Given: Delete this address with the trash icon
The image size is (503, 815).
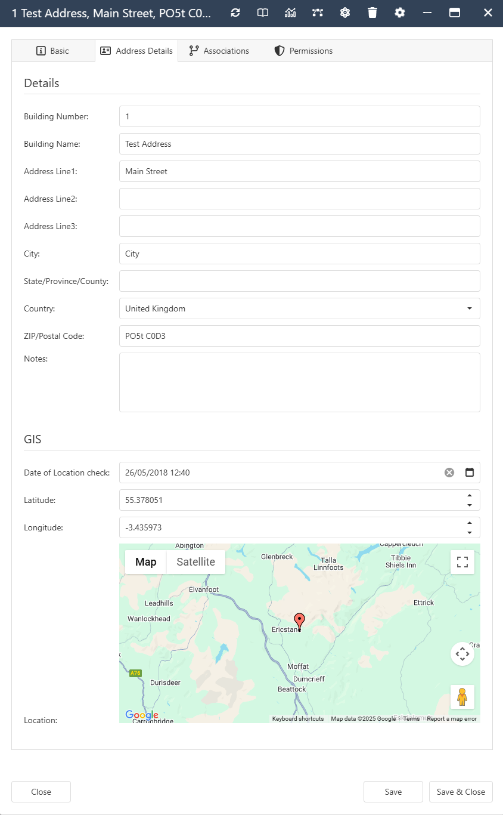Looking at the screenshot, I should (x=372, y=13).
